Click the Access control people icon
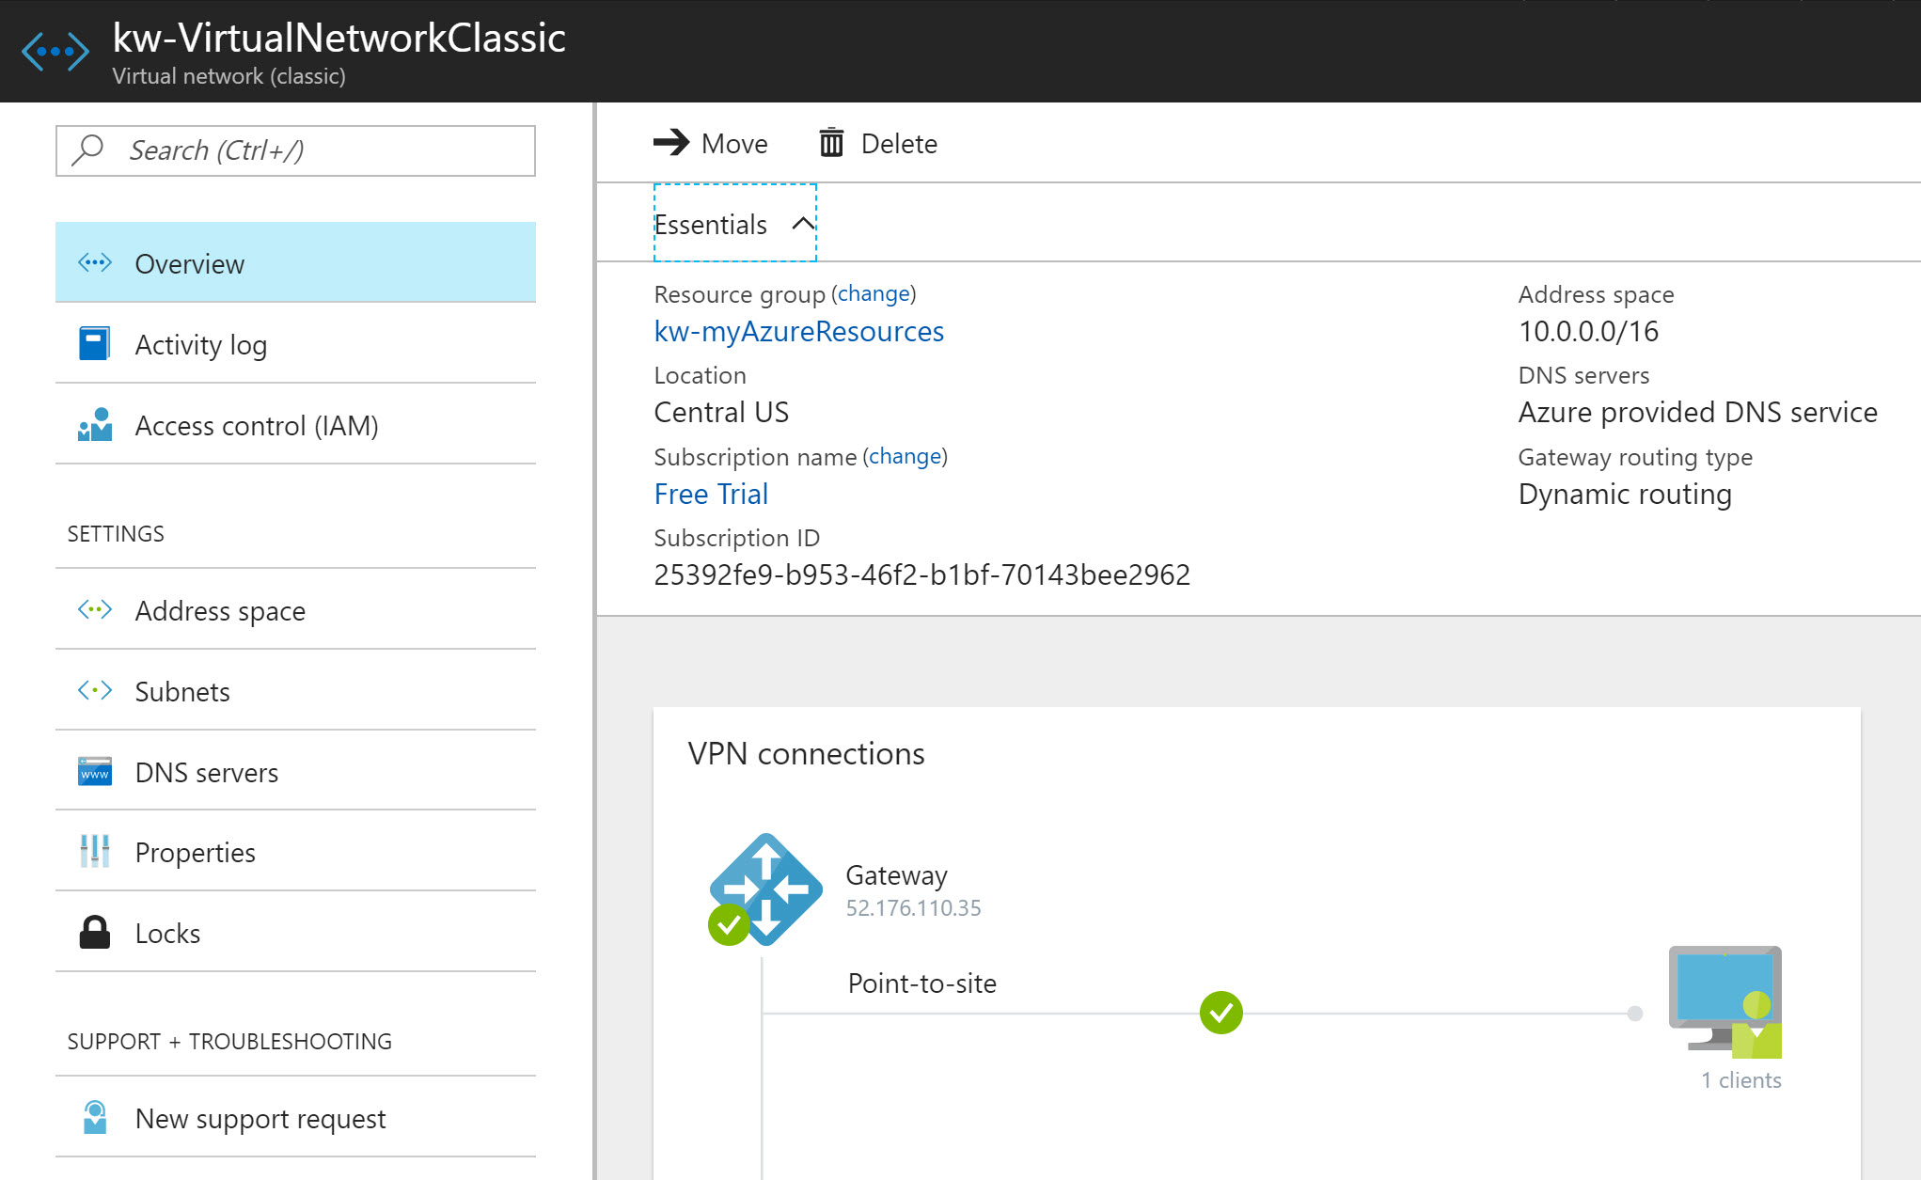 [95, 425]
